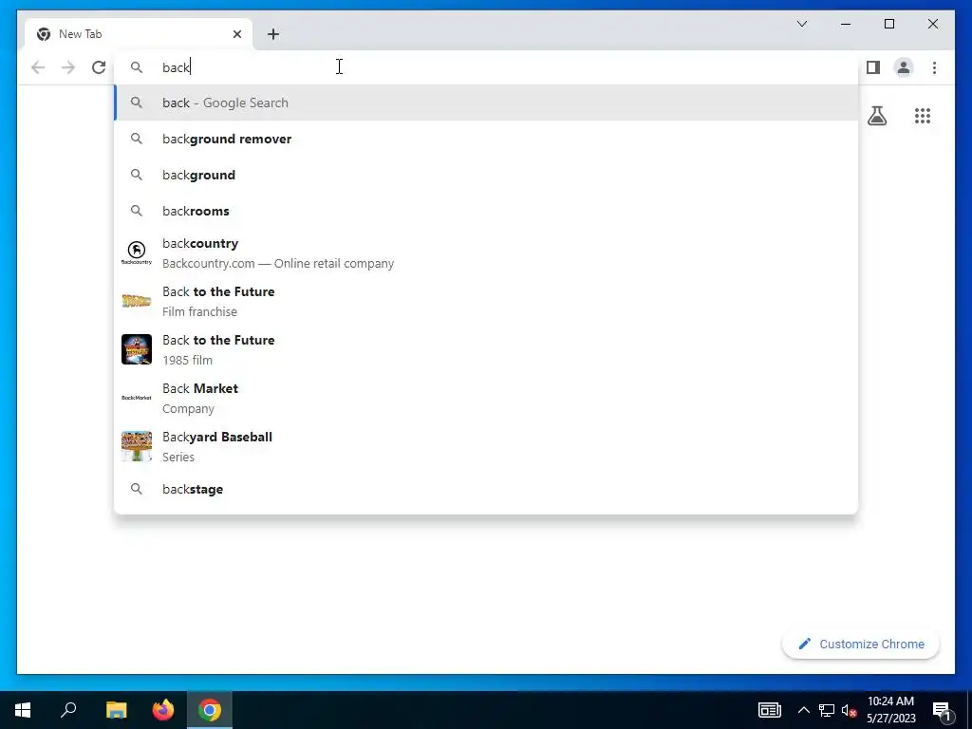Select the New Tab tab
The width and height of the screenshot is (972, 729).
[x=139, y=34]
